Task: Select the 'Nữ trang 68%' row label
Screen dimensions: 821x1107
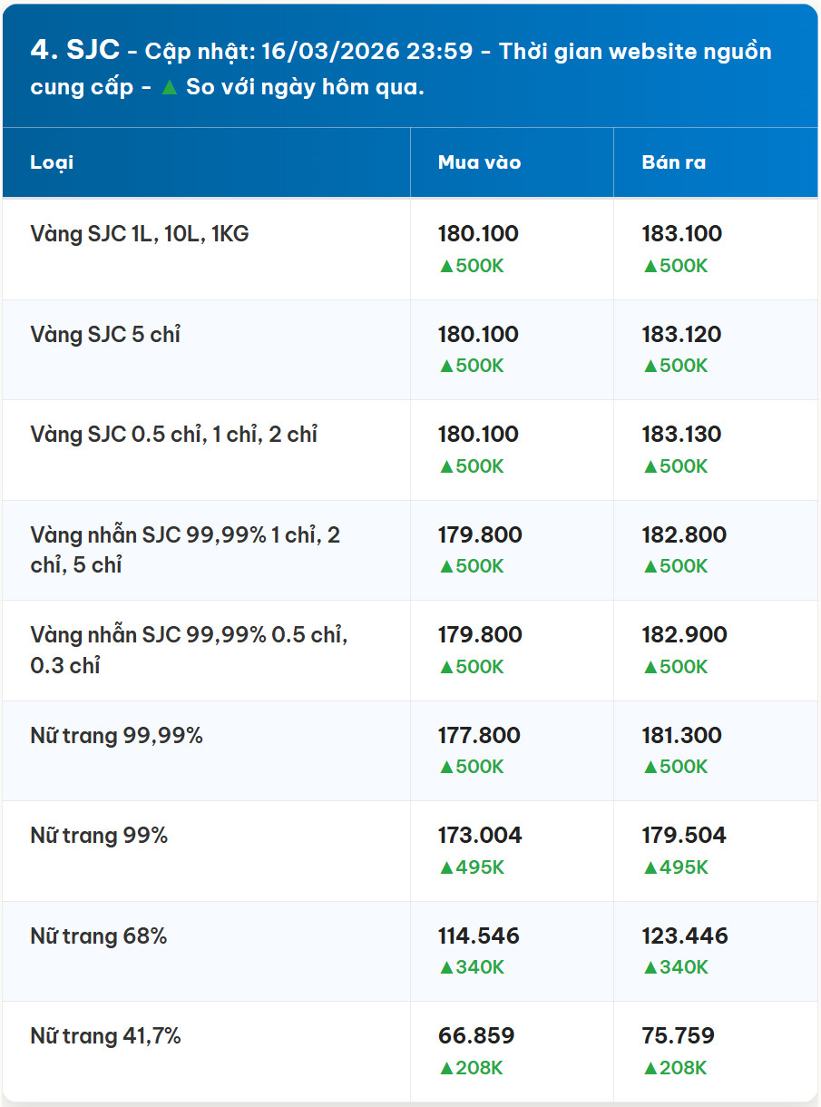Action: click(x=99, y=936)
